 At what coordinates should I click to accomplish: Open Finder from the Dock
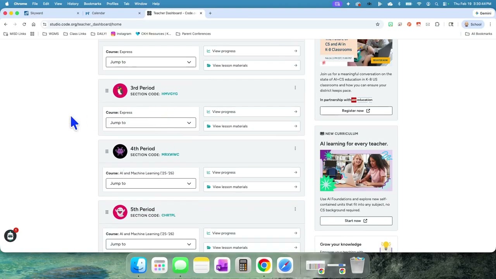[138, 265]
